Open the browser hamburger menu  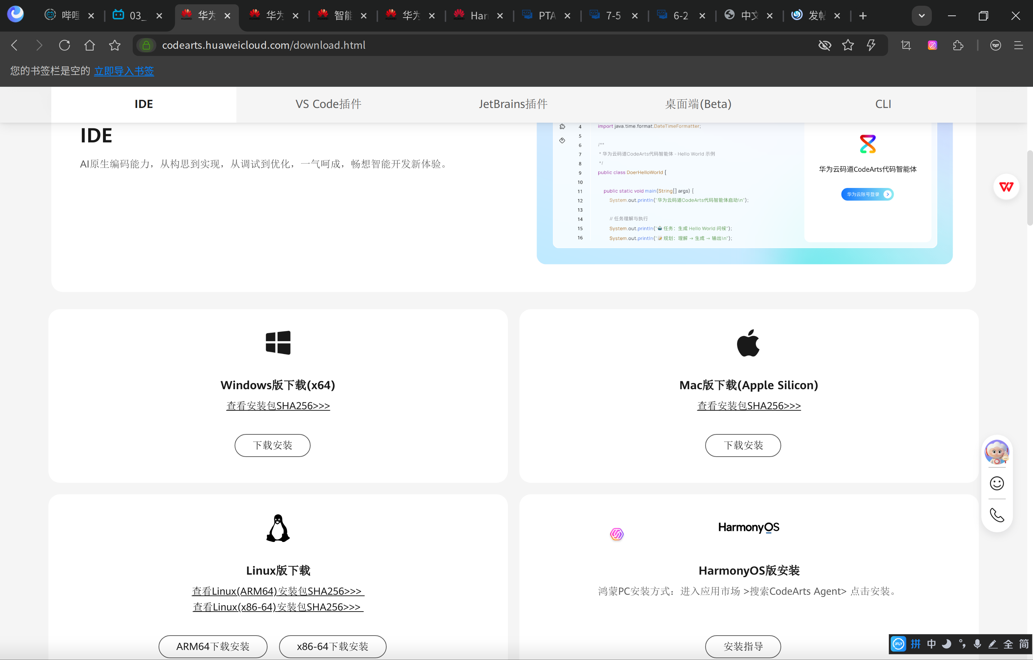[1018, 45]
